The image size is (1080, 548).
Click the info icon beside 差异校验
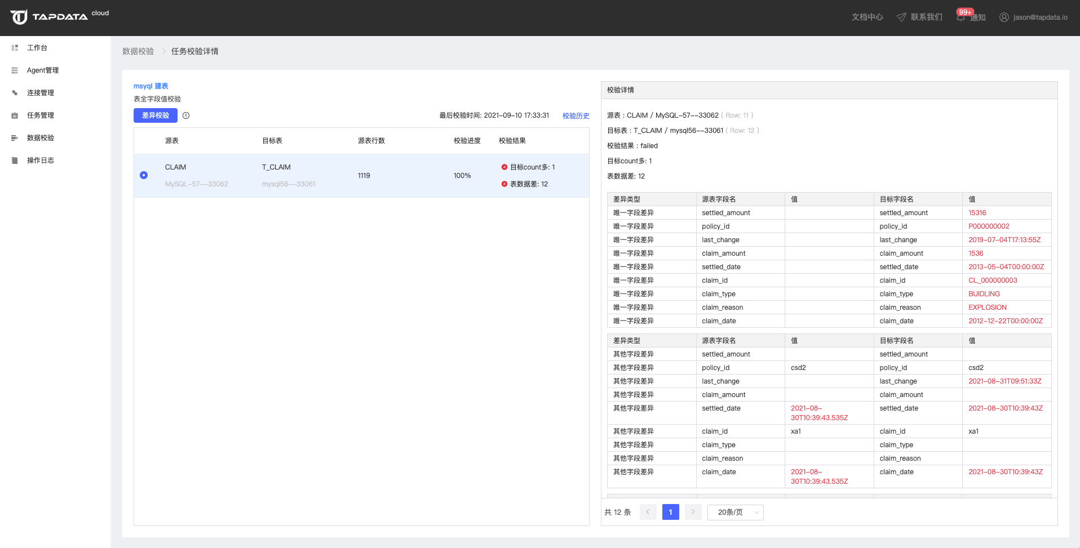[x=186, y=115]
